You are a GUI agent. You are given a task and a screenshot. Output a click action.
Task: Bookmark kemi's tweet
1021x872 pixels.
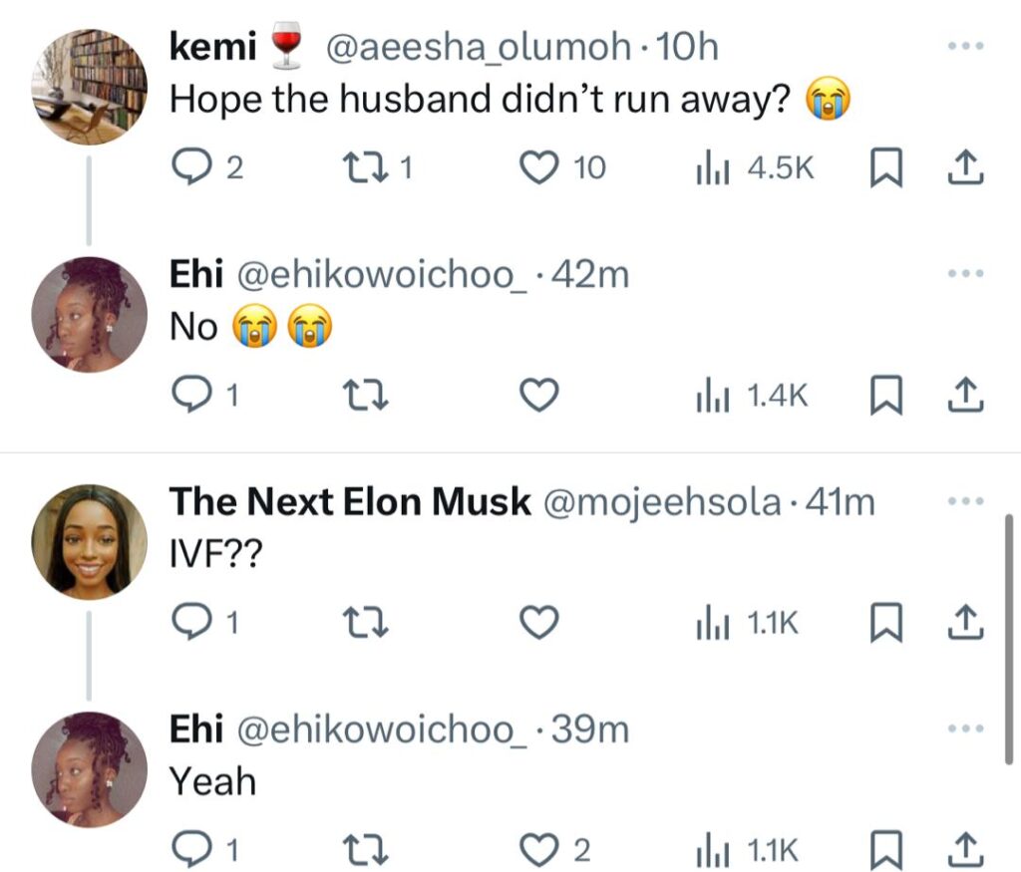coord(886,167)
